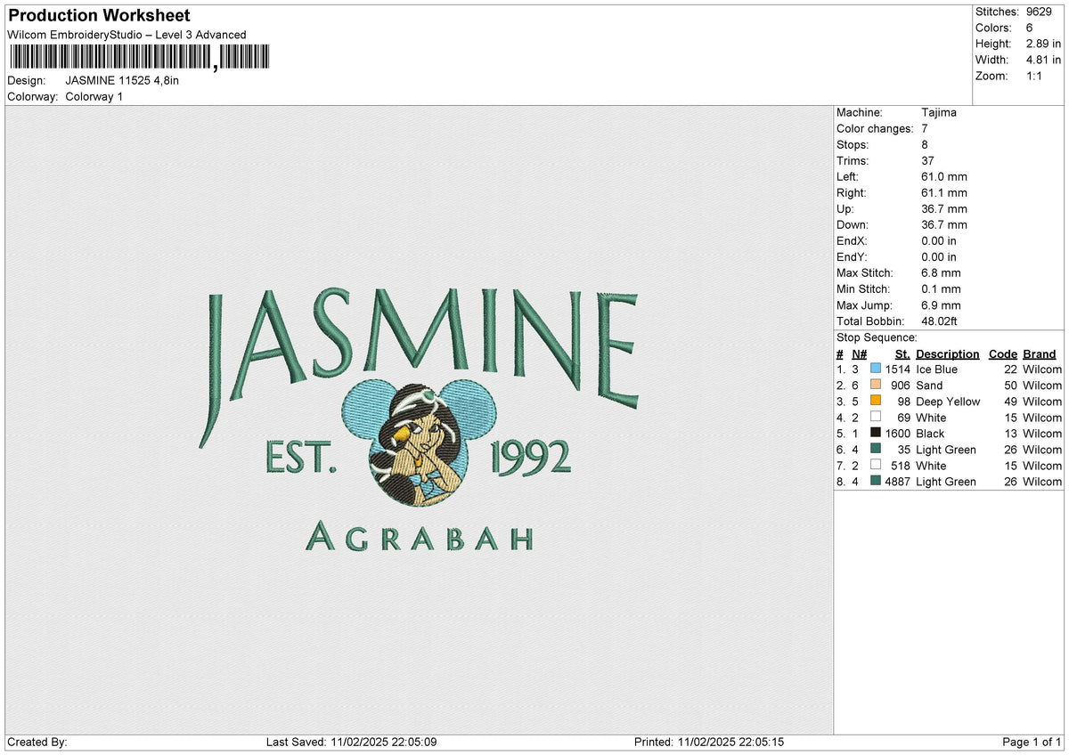
Task: Click the Code column header
Action: click(1002, 354)
